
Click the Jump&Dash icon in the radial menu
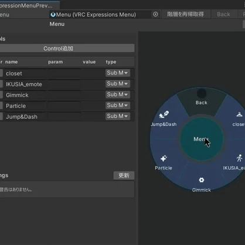164,114
